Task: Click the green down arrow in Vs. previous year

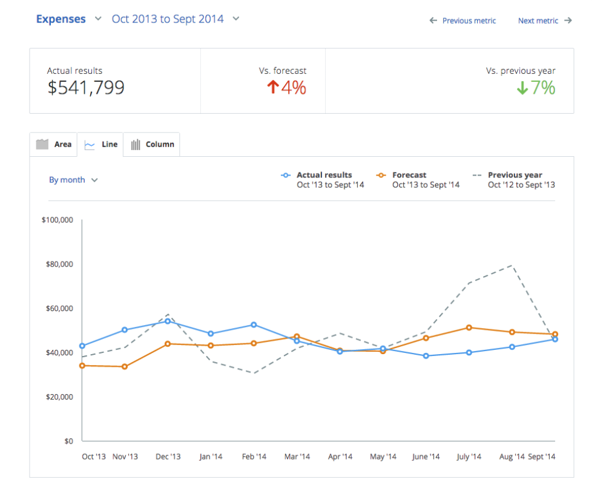Action: [522, 88]
